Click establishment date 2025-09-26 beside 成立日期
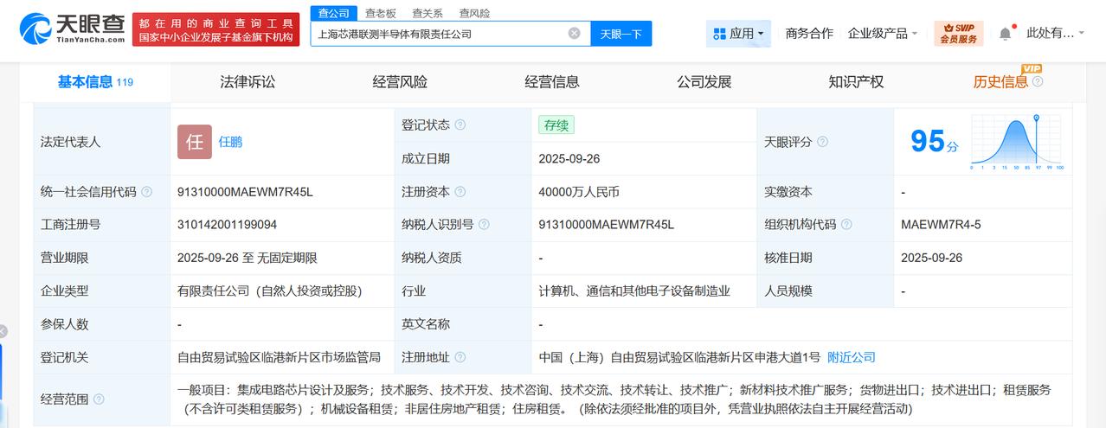The width and height of the screenshot is (1106, 428). 569,159
